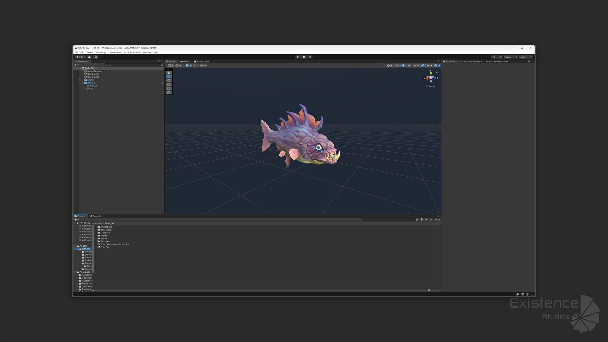This screenshot has height=342, width=608.
Task: Switch to the Game tab
Action: click(x=185, y=61)
